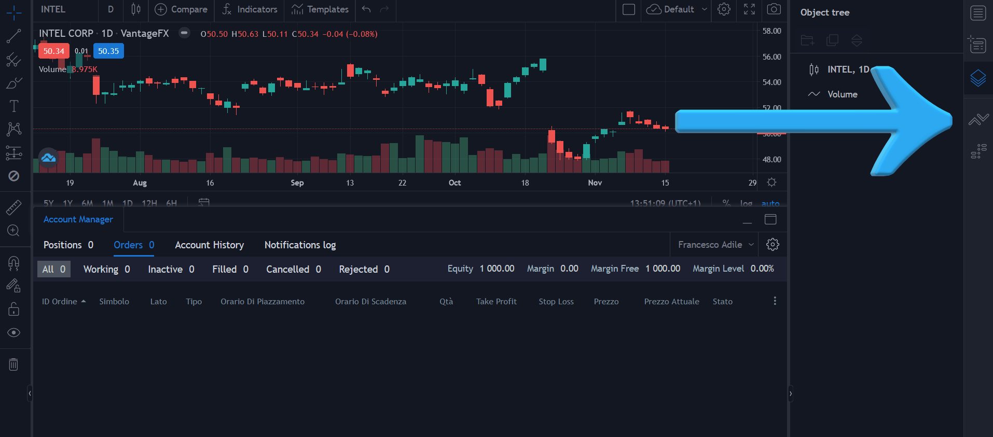993x437 pixels.
Task: Open the data window panel icon
Action: click(978, 45)
